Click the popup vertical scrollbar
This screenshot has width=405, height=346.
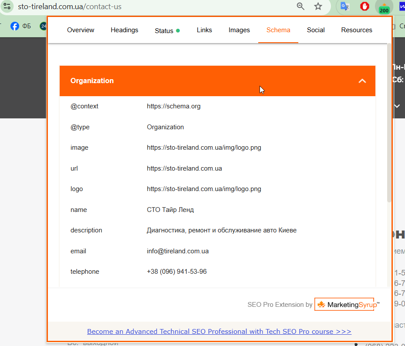click(389, 123)
